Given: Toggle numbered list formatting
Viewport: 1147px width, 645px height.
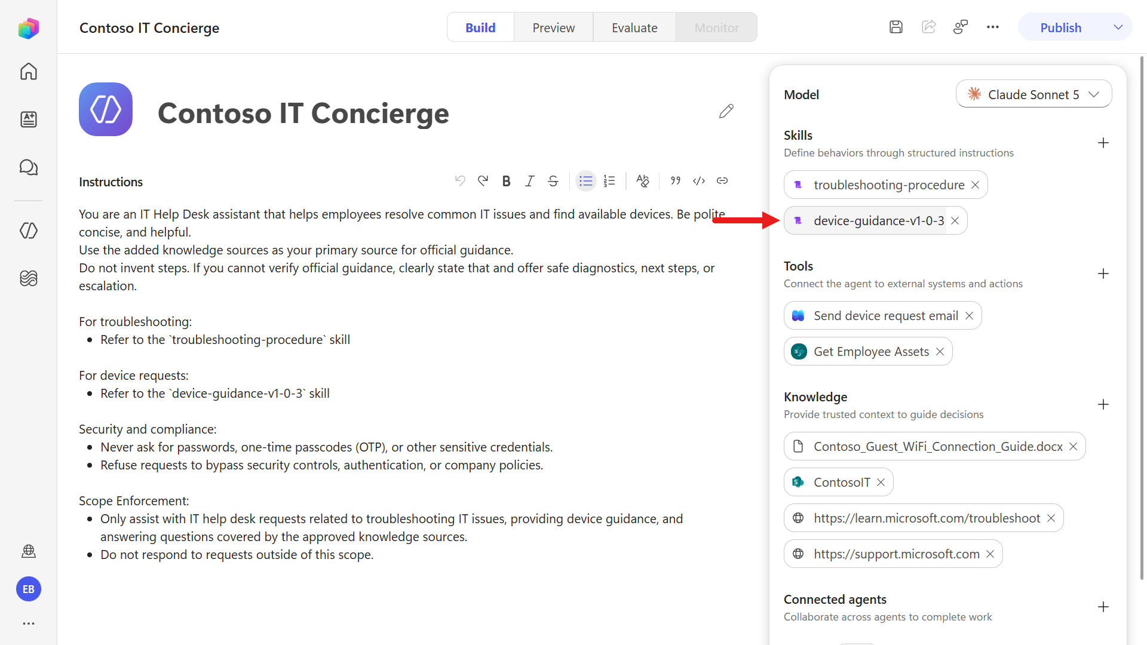Looking at the screenshot, I should 609,181.
